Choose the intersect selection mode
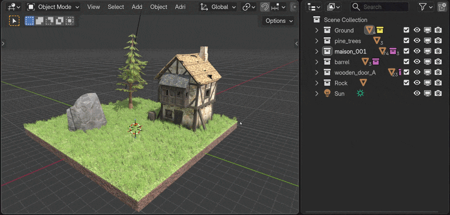The width and height of the screenshot is (450, 215). pos(69,21)
